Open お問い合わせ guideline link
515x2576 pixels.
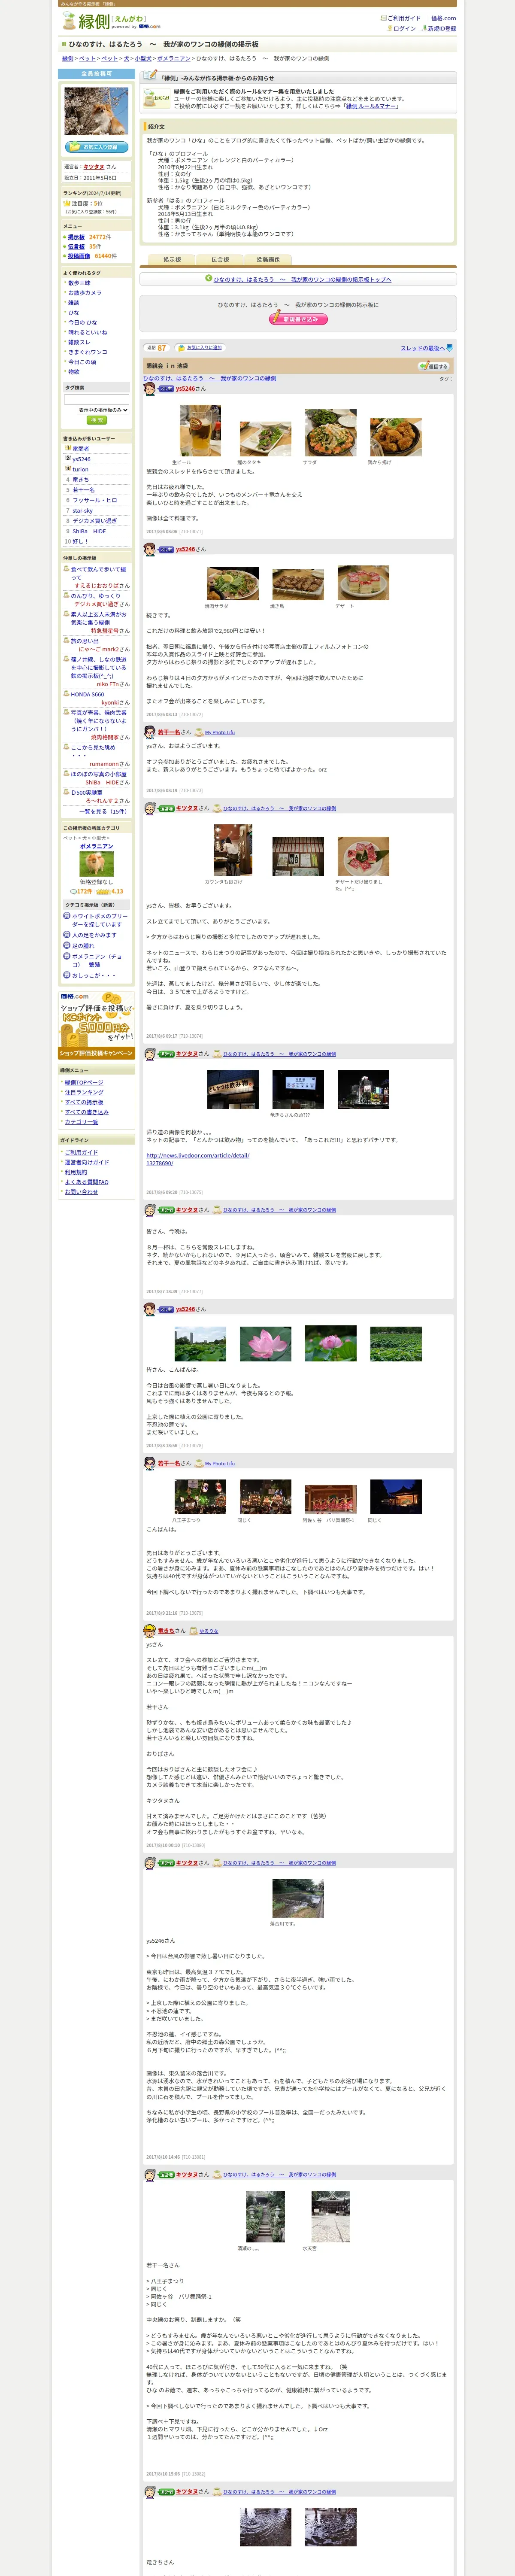81,1192
